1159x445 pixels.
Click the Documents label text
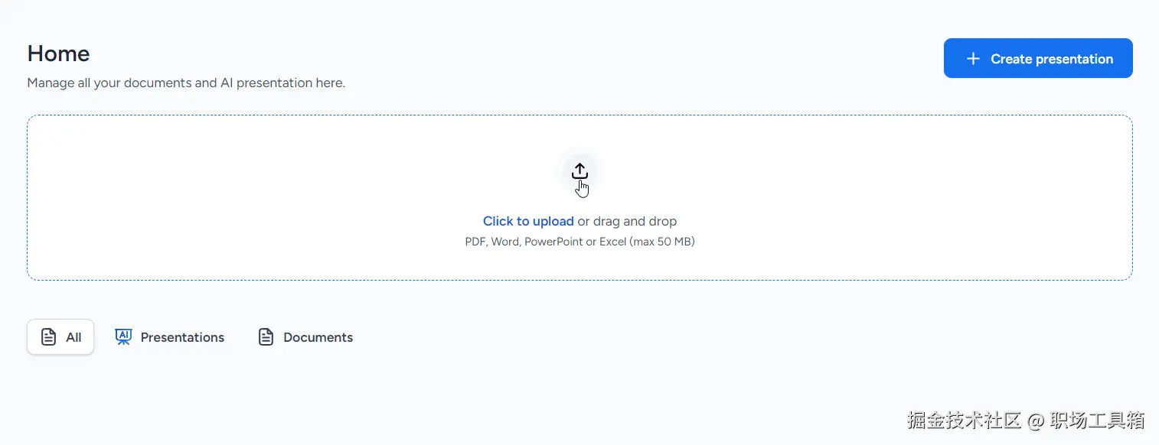tap(318, 337)
